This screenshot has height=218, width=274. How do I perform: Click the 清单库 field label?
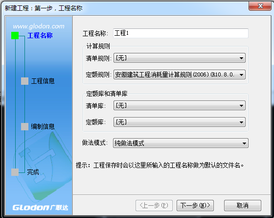pos(96,106)
